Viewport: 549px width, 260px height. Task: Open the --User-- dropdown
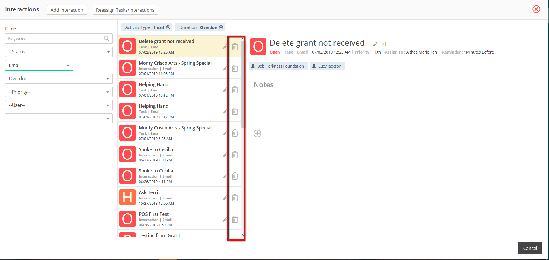59,105
